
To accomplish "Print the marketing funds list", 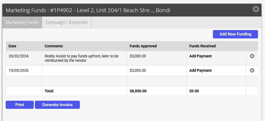I will 20,105.
